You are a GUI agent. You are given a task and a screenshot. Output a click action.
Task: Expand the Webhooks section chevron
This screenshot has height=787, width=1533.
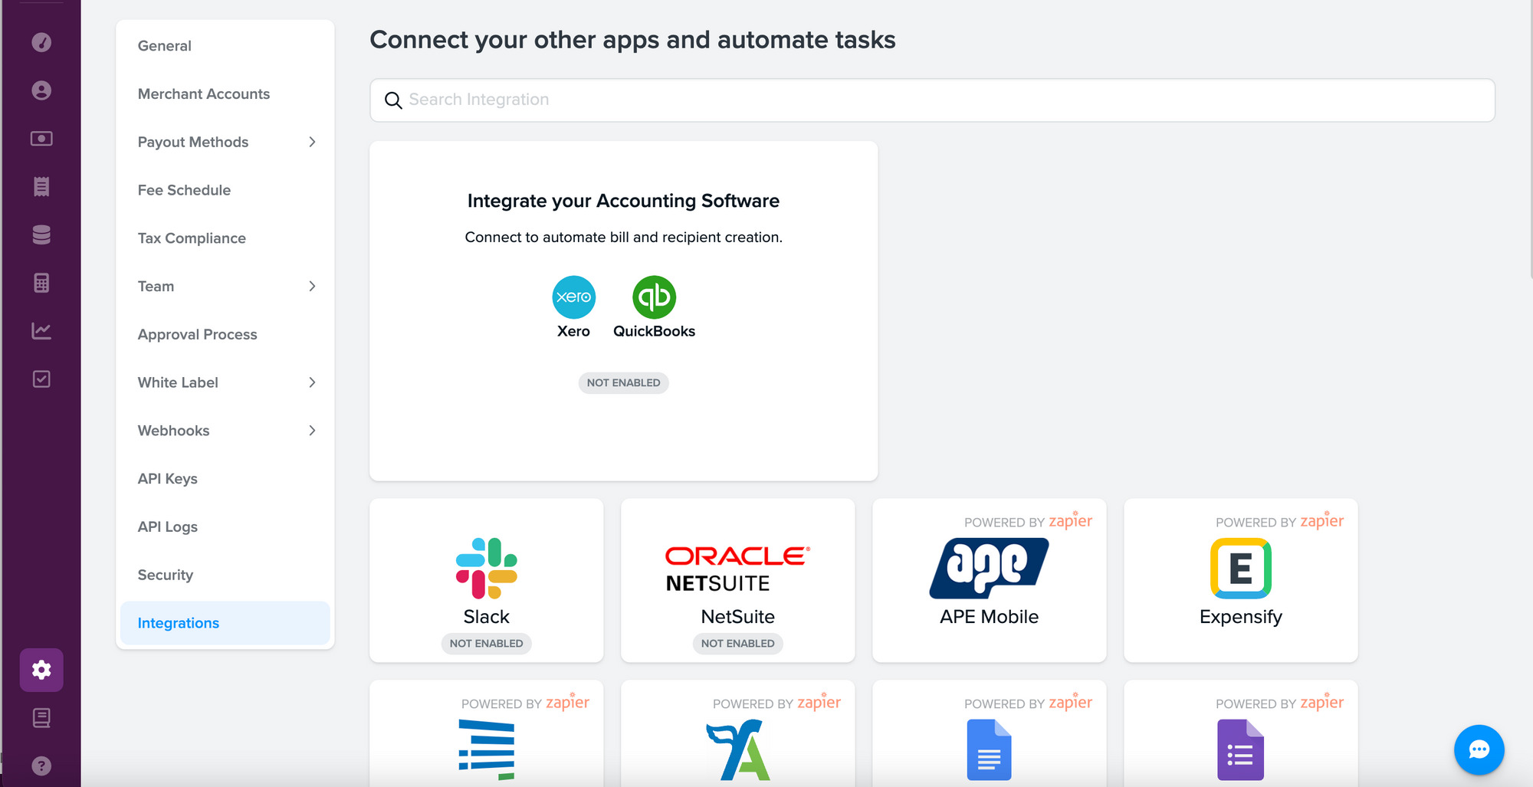point(312,431)
